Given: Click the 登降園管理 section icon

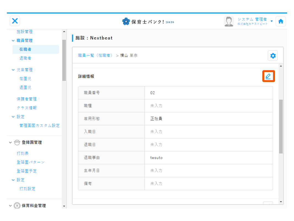Looking at the screenshot, I should pos(17,143).
